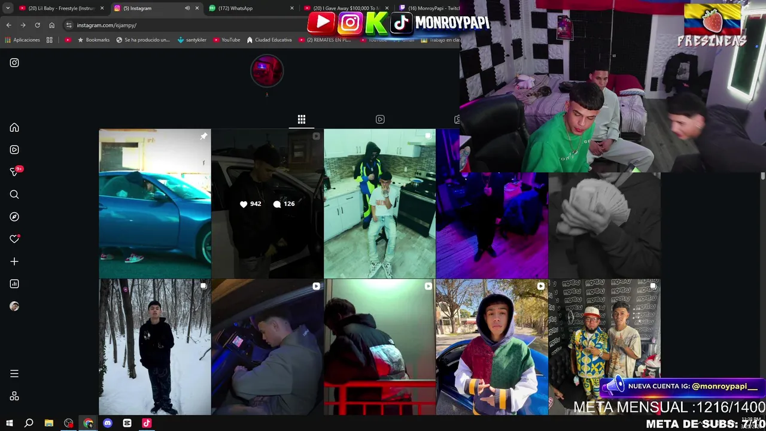Open CapCut from the taskbar

click(127, 423)
